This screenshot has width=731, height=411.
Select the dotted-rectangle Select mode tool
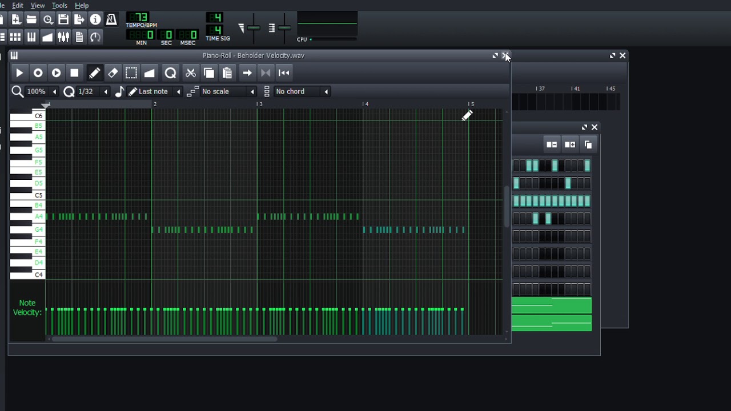click(x=131, y=72)
